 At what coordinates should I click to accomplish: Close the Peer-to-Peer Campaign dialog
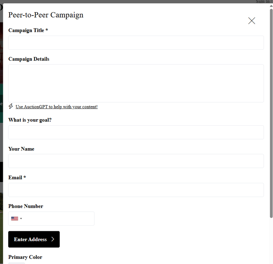tap(251, 21)
